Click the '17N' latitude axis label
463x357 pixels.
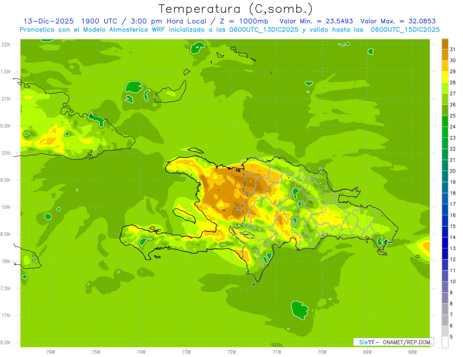click(x=5, y=315)
